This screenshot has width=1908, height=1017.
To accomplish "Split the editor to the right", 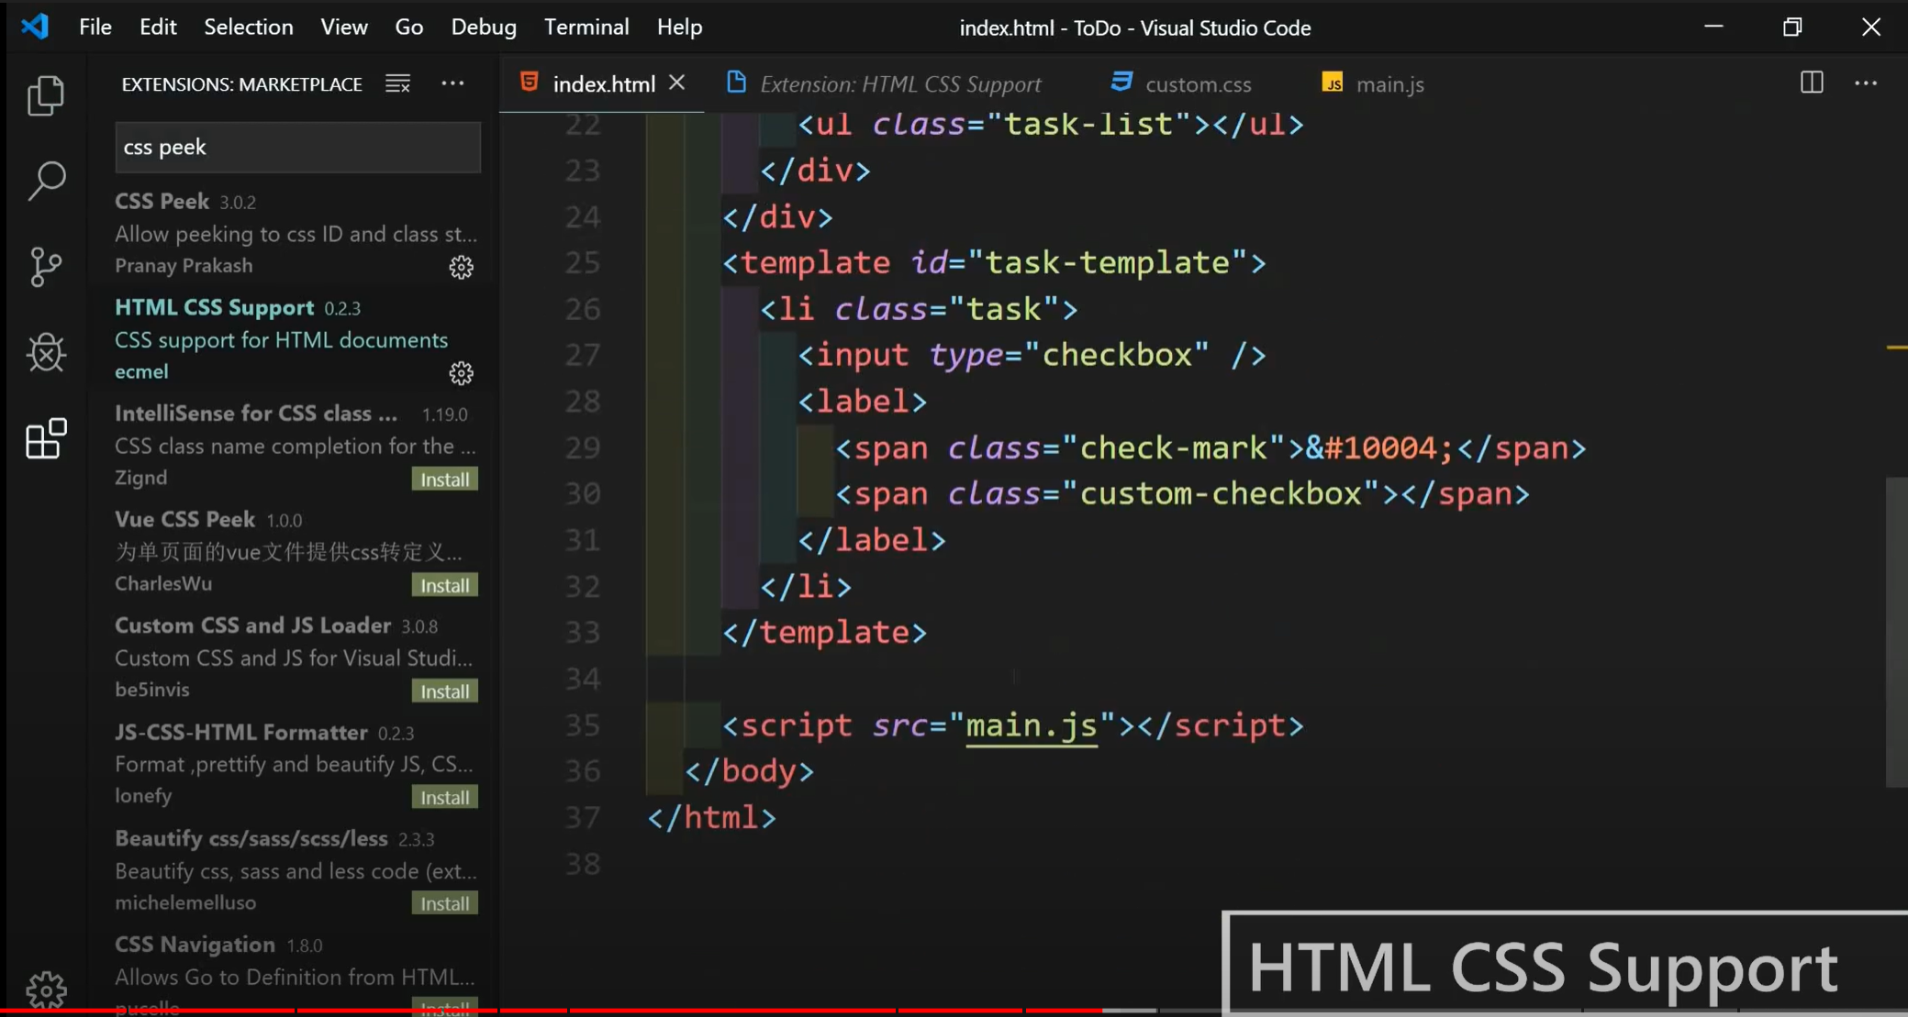I will (1811, 83).
